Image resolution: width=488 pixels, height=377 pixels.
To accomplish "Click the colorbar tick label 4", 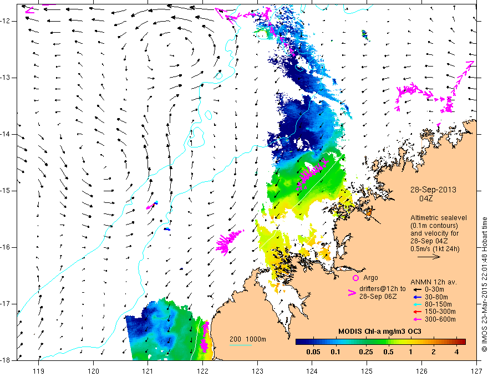I will (456, 352).
